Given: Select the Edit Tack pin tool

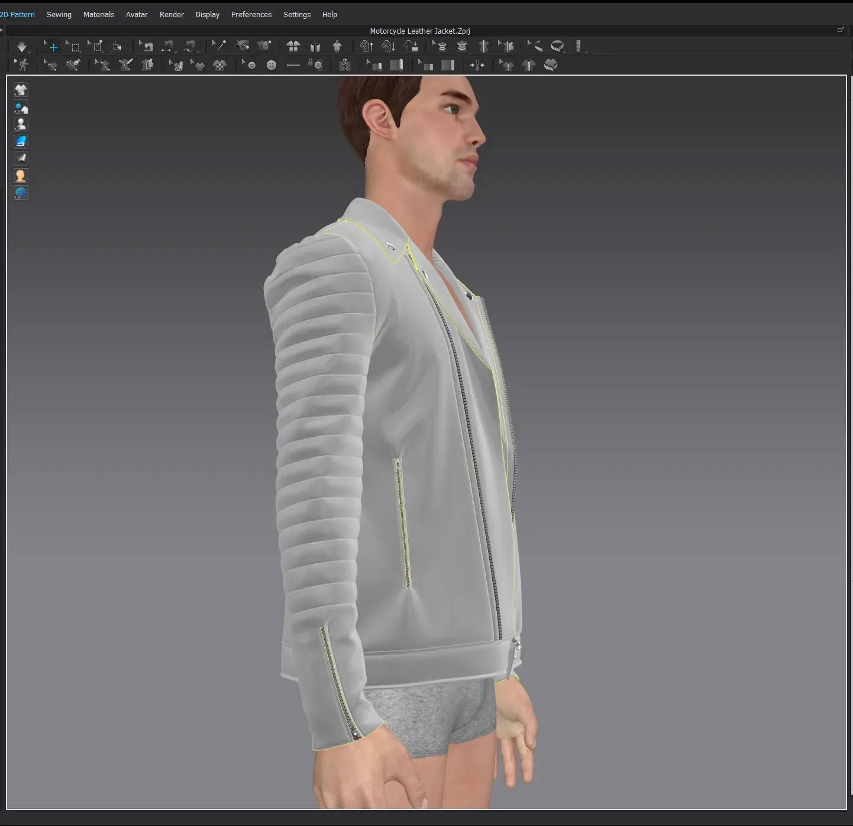Looking at the screenshot, I should tap(219, 46).
